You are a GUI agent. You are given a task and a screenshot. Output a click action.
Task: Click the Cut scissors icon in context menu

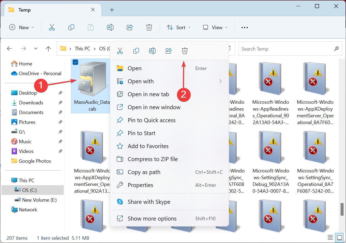[x=120, y=51]
